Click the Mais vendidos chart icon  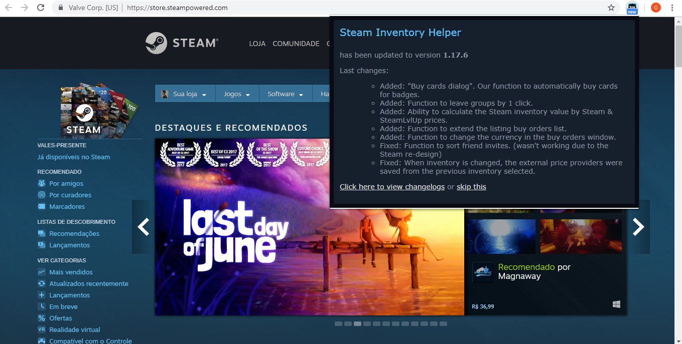coord(42,272)
